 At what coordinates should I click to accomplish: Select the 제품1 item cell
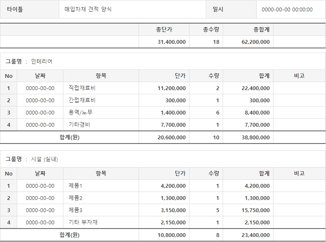click(101, 186)
